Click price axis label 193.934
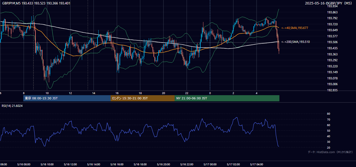The height and width of the screenshot is (167, 356). 332,6
